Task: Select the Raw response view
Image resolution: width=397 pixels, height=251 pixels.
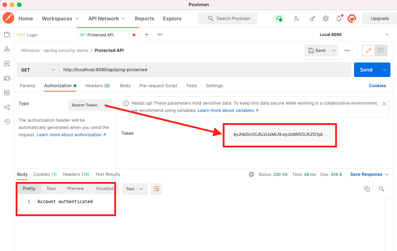Action: click(51, 189)
